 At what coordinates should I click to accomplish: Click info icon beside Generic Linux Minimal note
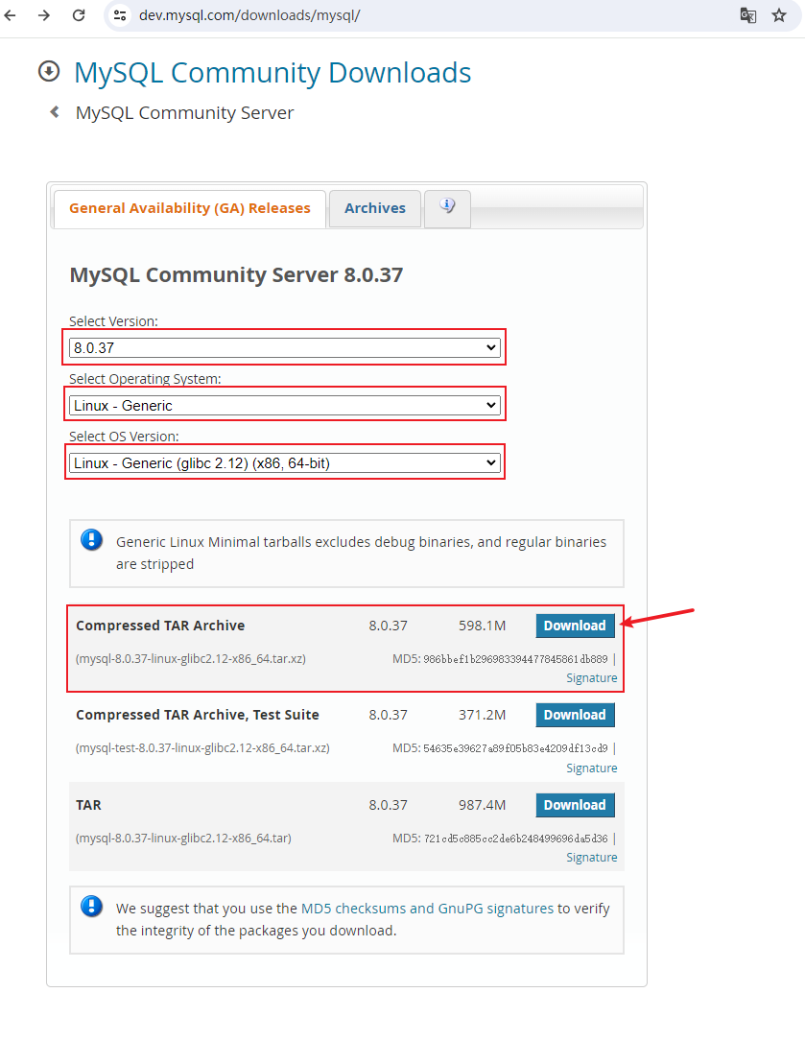click(91, 539)
